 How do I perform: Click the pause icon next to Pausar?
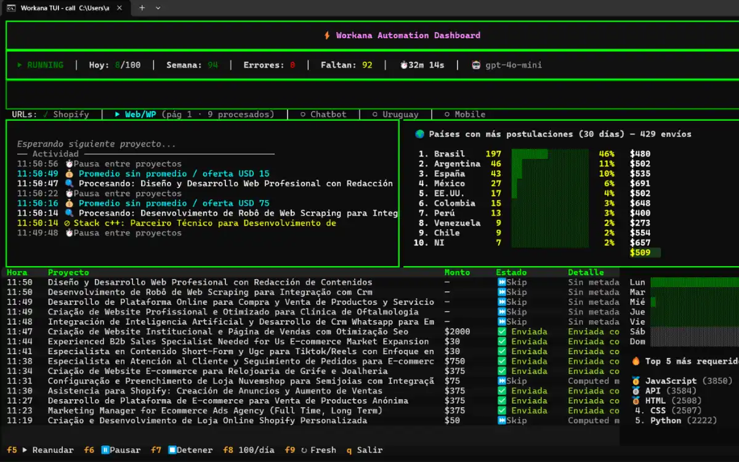[105, 450]
